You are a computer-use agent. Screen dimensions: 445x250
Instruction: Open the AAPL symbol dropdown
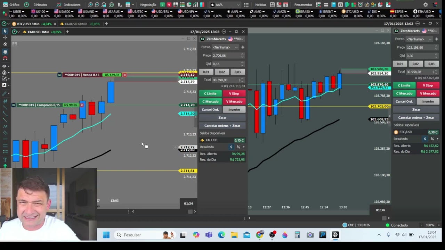coord(225,5)
